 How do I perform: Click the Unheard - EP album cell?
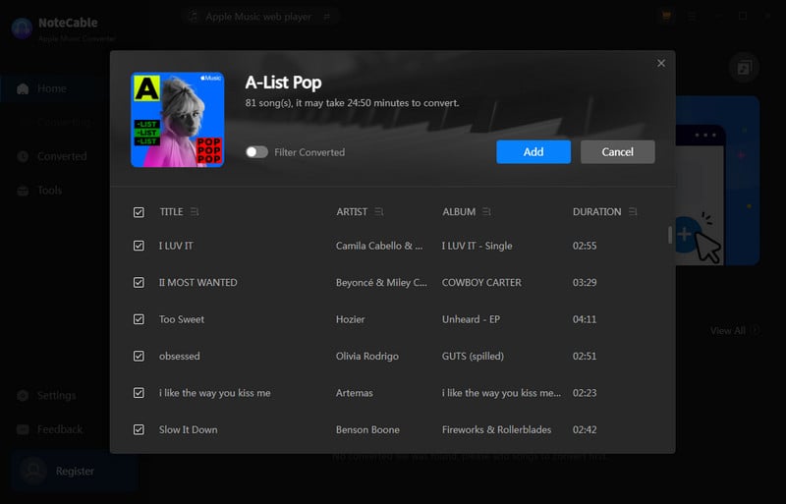pyautogui.click(x=471, y=319)
